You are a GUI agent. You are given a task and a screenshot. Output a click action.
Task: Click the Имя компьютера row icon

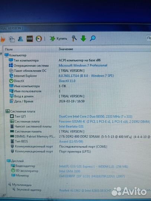tap(12, 86)
